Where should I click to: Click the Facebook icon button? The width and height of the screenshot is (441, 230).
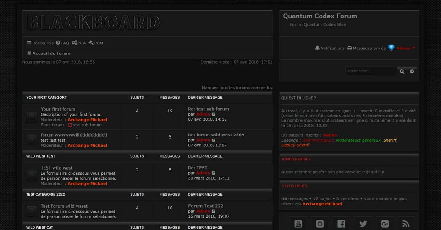(342, 224)
